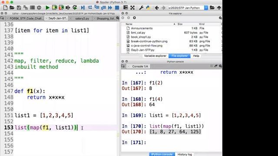The image size is (278, 156).
Task: Change to parent directory up arrow
Action: click(219, 8)
